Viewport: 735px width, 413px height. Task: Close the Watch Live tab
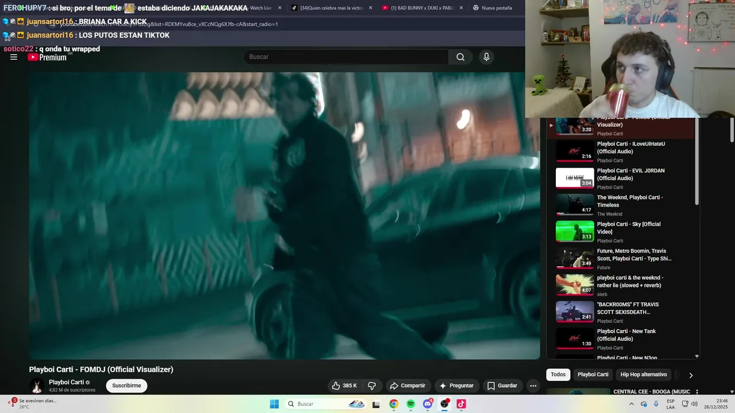tap(280, 8)
